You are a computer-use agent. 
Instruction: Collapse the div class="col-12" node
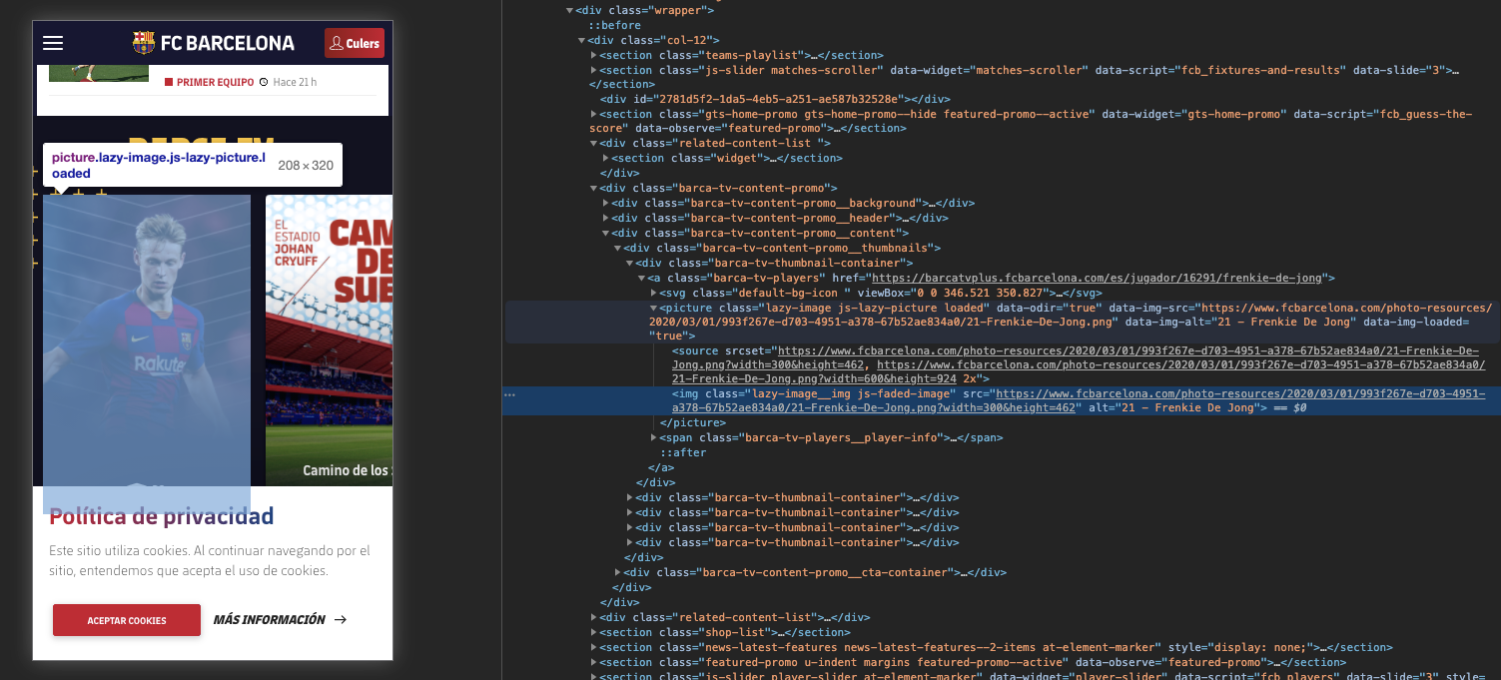click(x=582, y=40)
